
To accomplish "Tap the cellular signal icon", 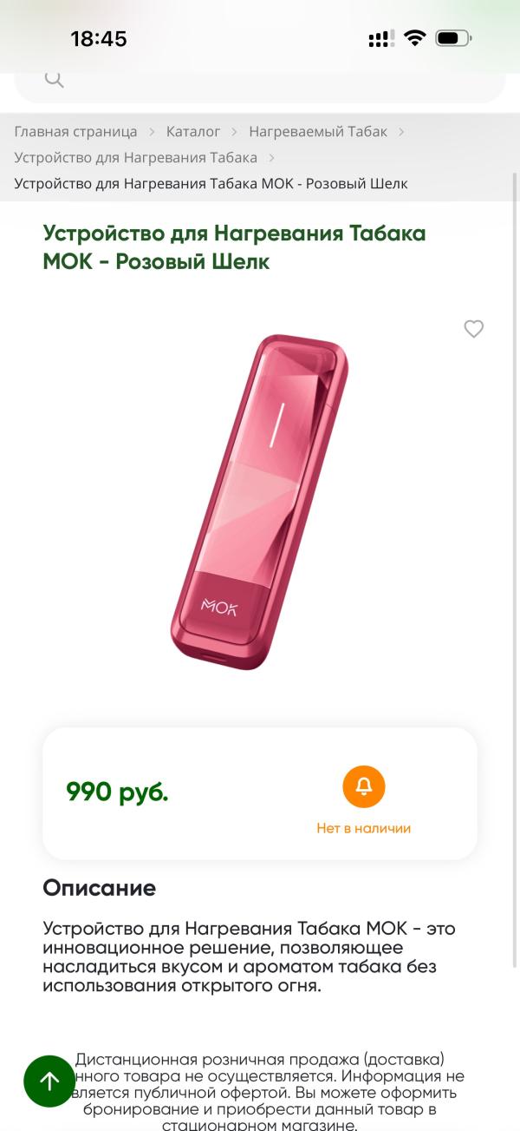I will [380, 38].
